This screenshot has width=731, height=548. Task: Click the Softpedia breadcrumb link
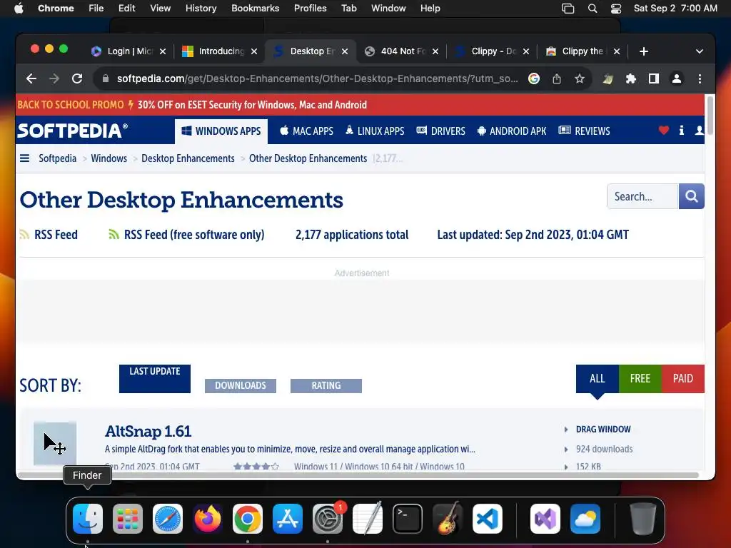click(x=57, y=158)
